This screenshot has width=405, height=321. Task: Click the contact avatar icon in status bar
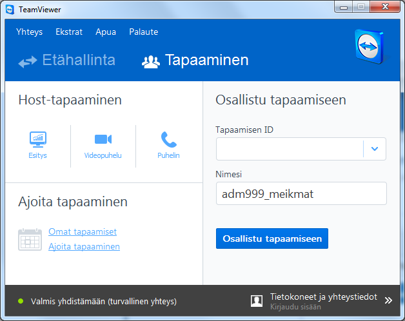[x=257, y=301]
